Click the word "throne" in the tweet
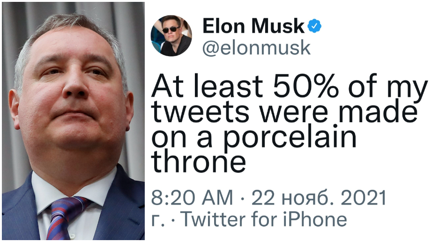The image size is (431, 242). (199, 161)
